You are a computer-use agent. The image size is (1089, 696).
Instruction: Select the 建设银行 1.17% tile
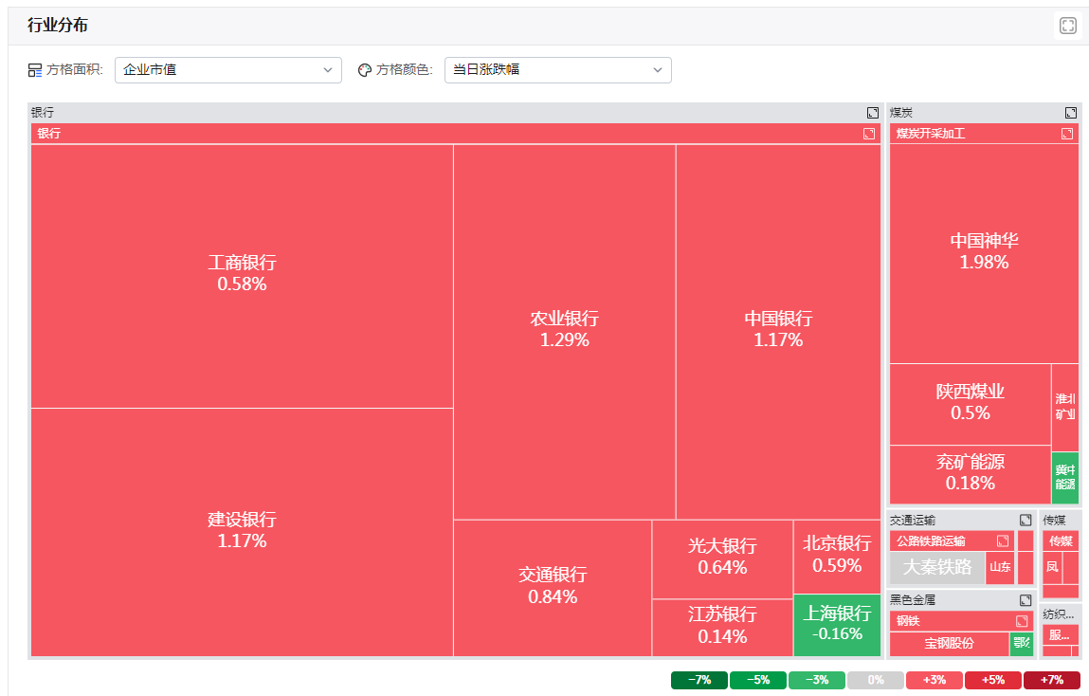(242, 532)
